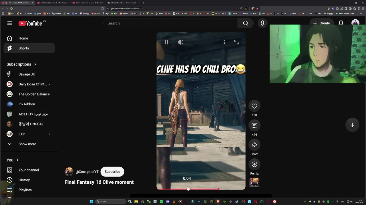The height and width of the screenshot is (205, 366).
Task: Open Playlists in the sidebar
Action: 29,190
